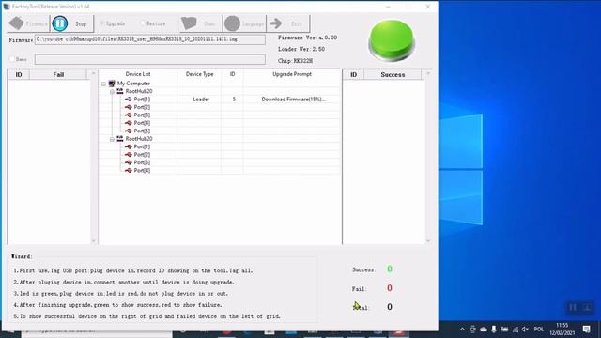601x338 pixels.
Task: Click Fail list scrollbar down arrow
Action: (x=93, y=241)
